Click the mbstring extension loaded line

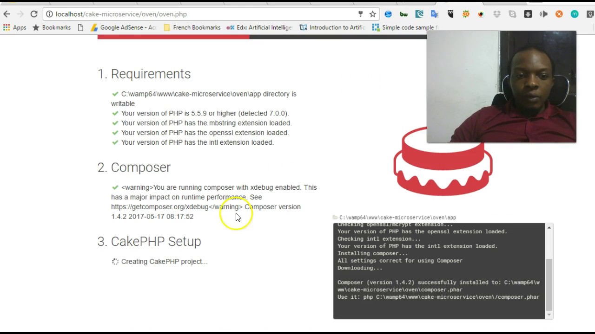(x=206, y=123)
